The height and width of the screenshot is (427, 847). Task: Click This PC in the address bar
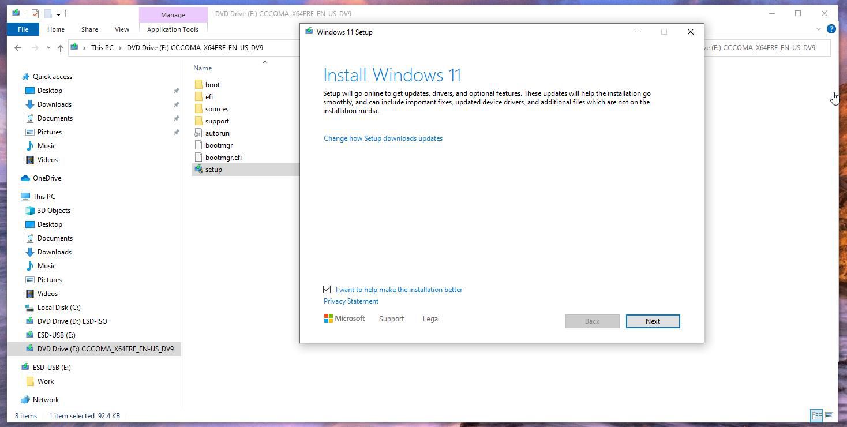102,48
